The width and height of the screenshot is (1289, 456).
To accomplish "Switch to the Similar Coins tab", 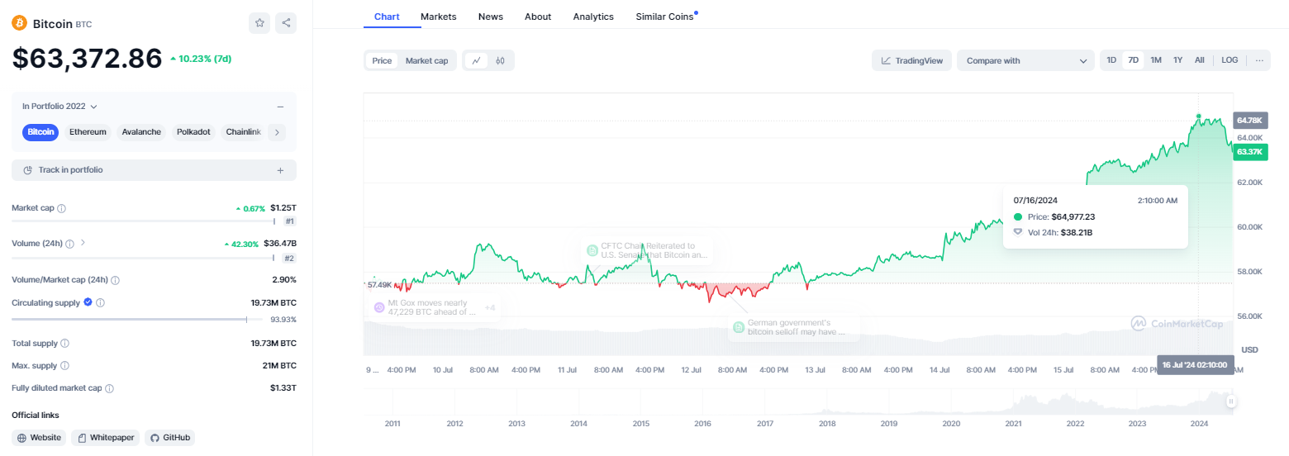I will 665,16.
